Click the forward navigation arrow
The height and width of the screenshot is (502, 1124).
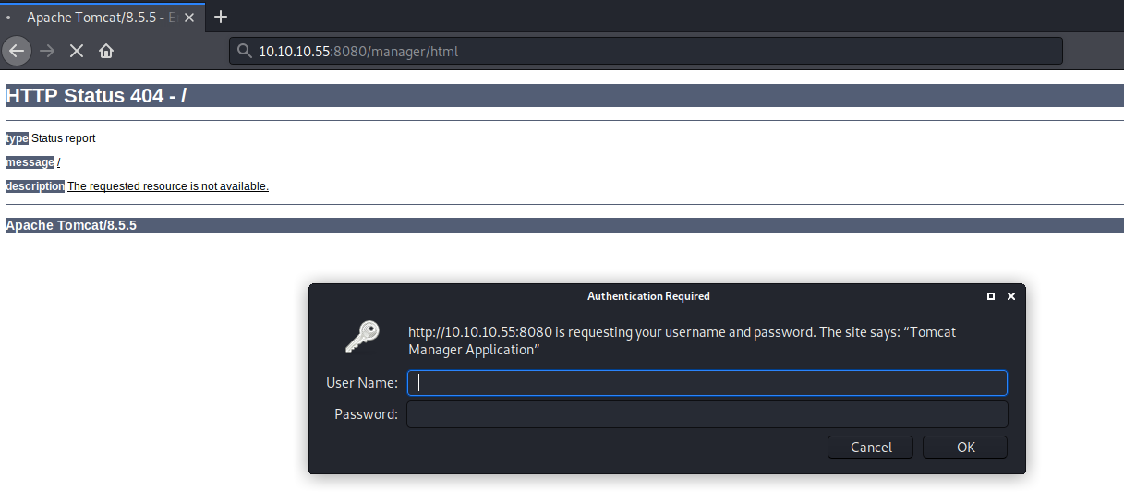(x=47, y=51)
